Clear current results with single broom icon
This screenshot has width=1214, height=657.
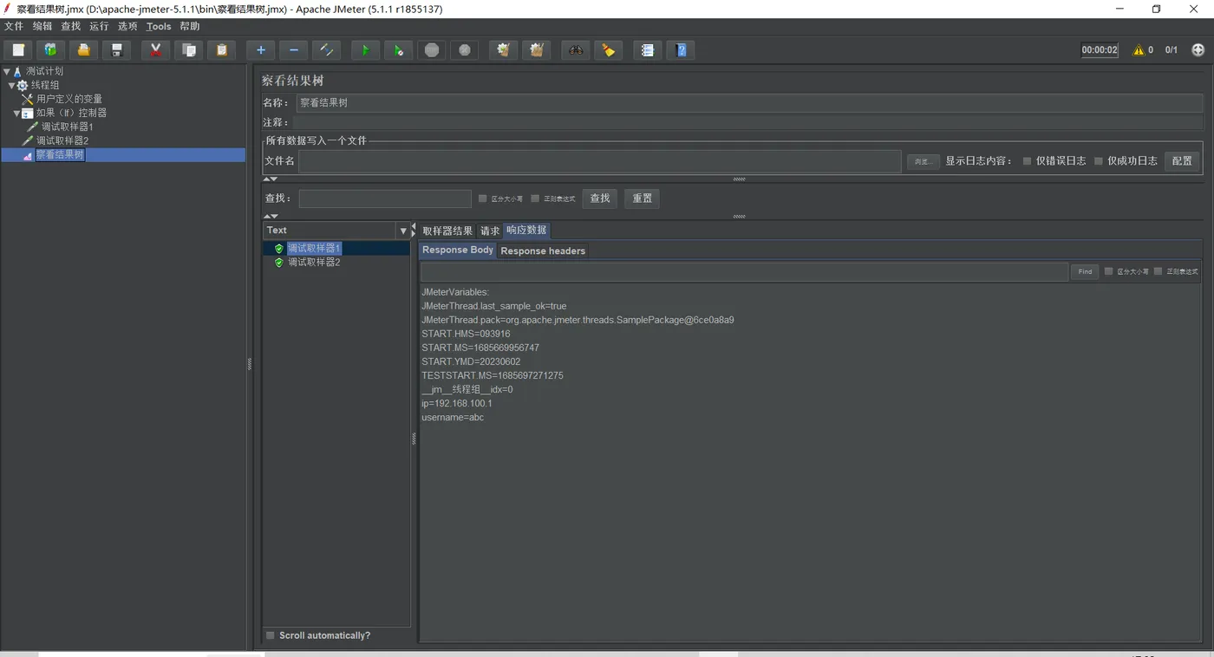tap(503, 50)
